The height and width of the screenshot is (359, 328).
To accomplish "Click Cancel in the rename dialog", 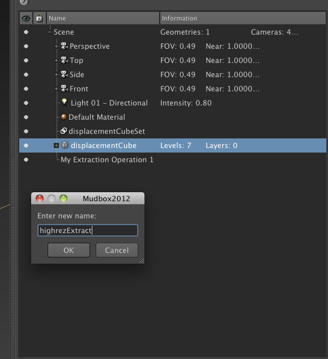I will [117, 250].
